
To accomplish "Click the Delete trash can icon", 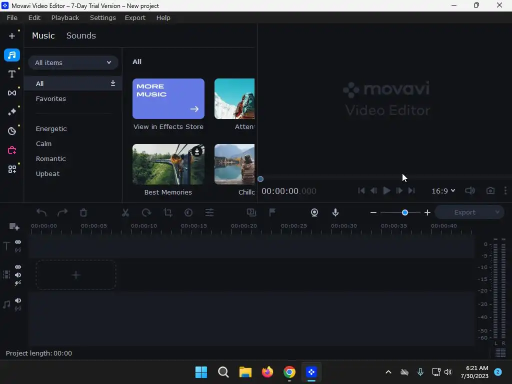I will (x=83, y=212).
